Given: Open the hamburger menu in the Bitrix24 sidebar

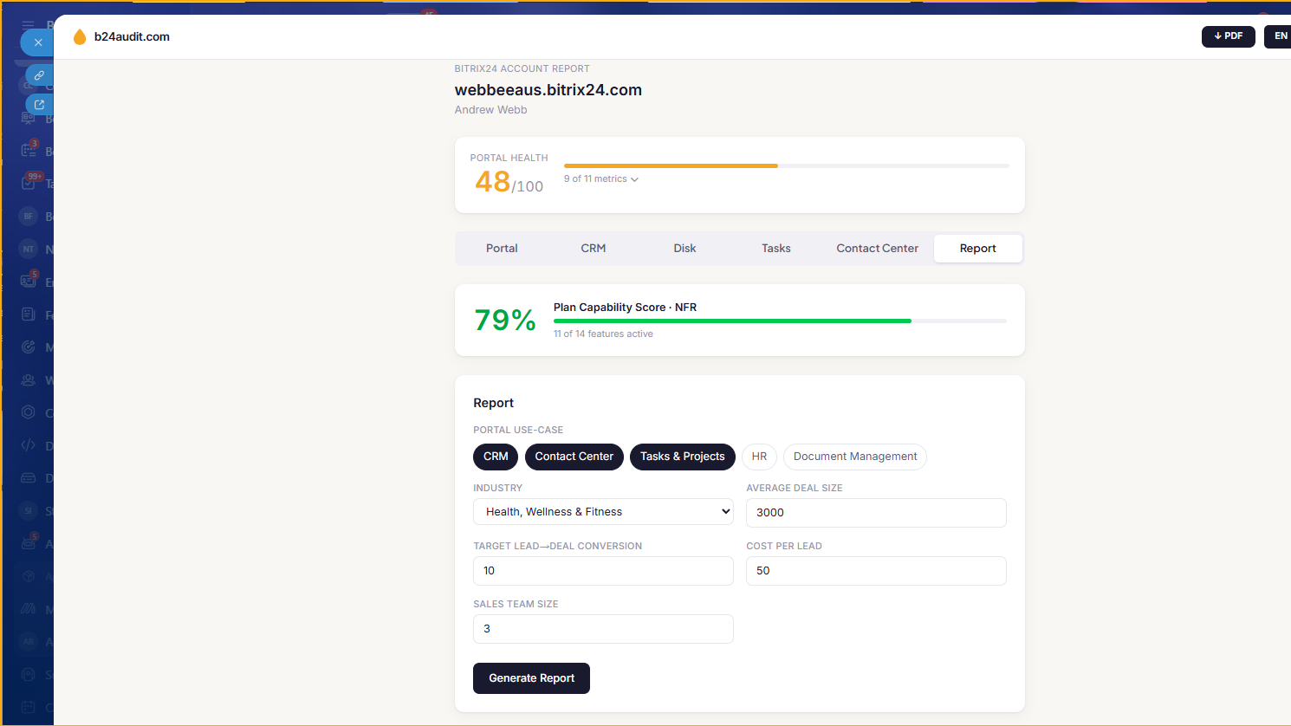Looking at the screenshot, I should [29, 24].
